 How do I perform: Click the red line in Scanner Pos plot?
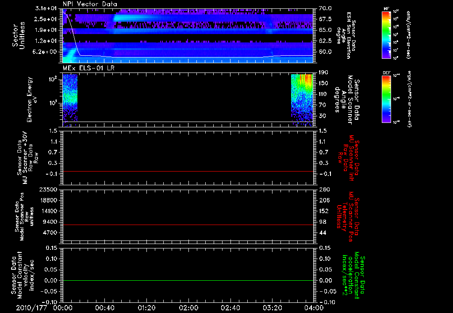188,225
